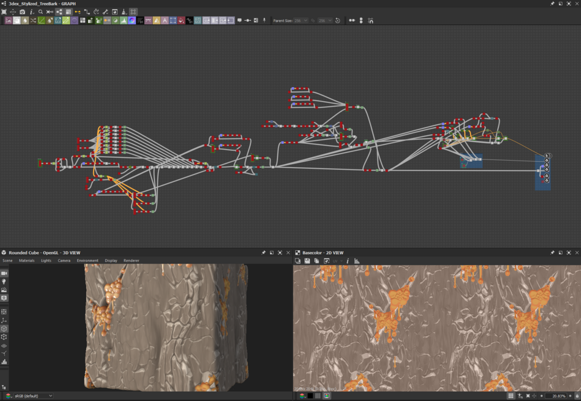Open the Environment menu in 3D view
581x401 pixels.
tap(87, 261)
